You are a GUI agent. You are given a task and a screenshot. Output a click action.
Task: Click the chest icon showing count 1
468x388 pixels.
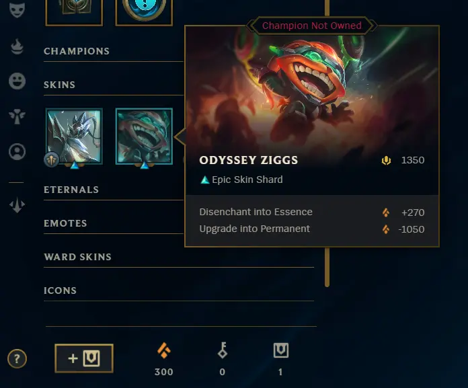281,350
